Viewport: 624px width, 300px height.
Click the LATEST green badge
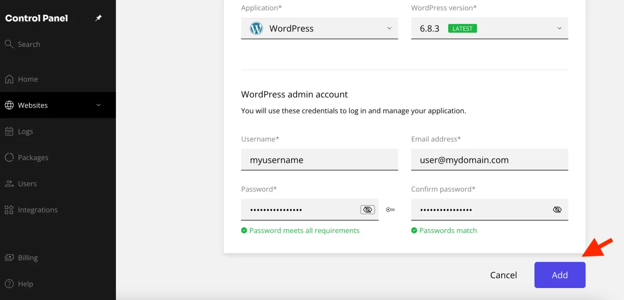462,29
